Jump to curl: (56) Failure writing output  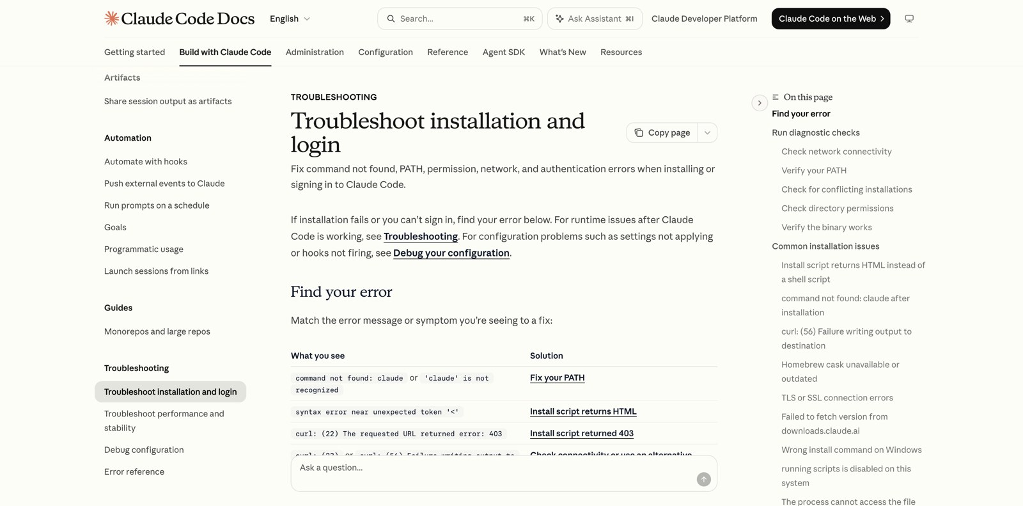847,338
